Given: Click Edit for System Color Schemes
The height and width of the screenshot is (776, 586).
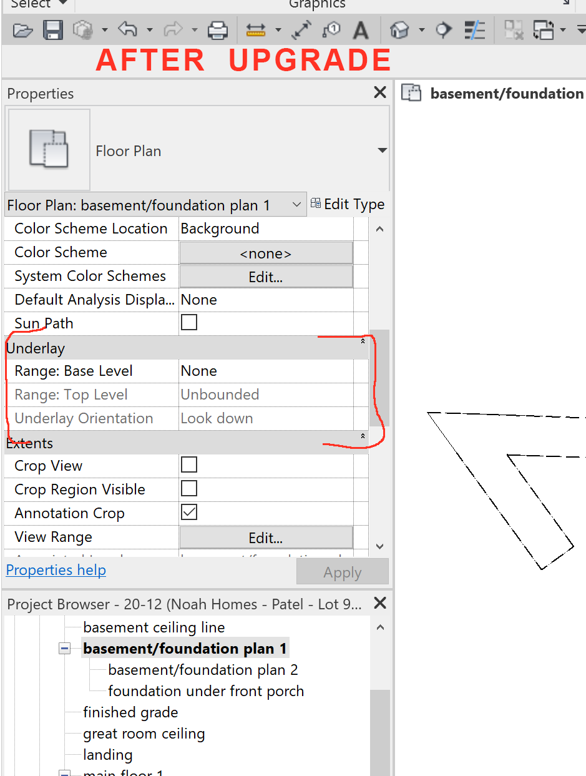Looking at the screenshot, I should click(266, 277).
